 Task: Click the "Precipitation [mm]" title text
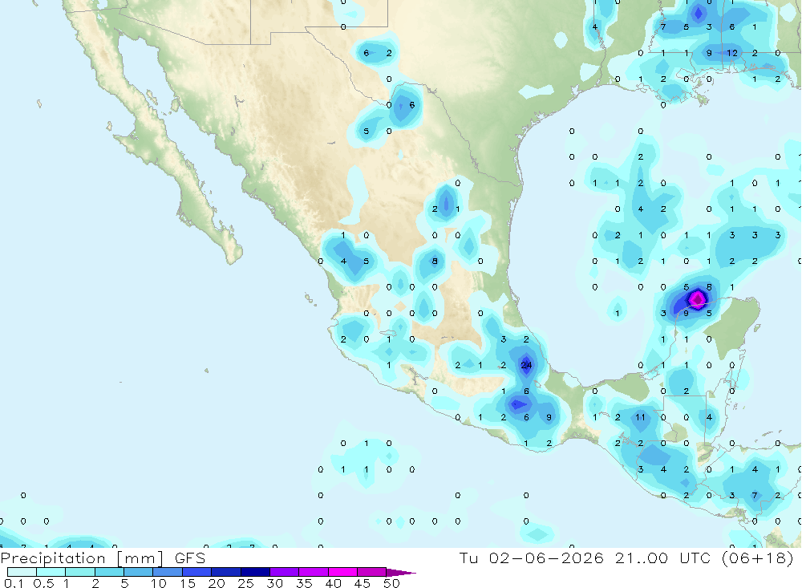(82, 558)
